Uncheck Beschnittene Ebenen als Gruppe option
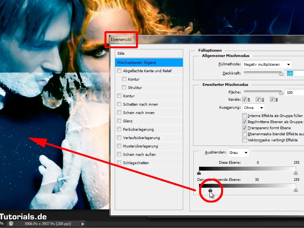The height and width of the screenshot is (228, 304). pos(244,122)
